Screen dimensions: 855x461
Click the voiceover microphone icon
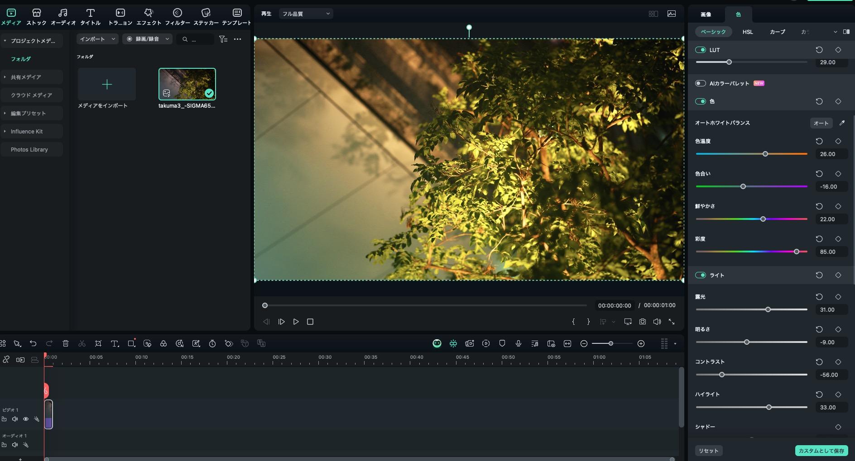tap(519, 343)
